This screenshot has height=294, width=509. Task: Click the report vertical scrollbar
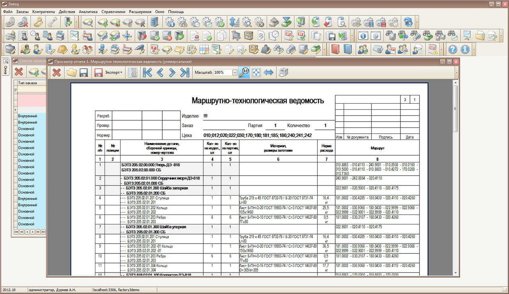(x=455, y=159)
